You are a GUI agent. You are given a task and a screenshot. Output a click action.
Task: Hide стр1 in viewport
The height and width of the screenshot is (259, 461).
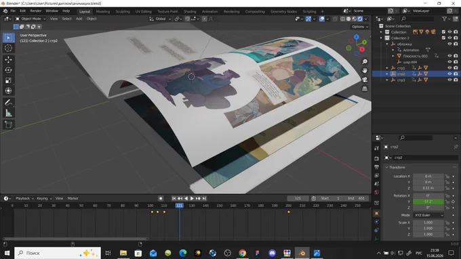pos(449,68)
